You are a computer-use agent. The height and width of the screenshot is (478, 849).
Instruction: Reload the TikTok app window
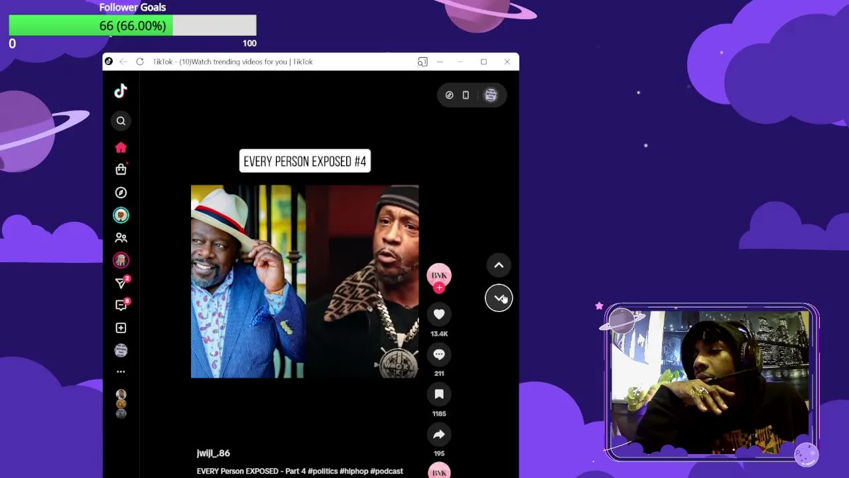click(x=140, y=62)
